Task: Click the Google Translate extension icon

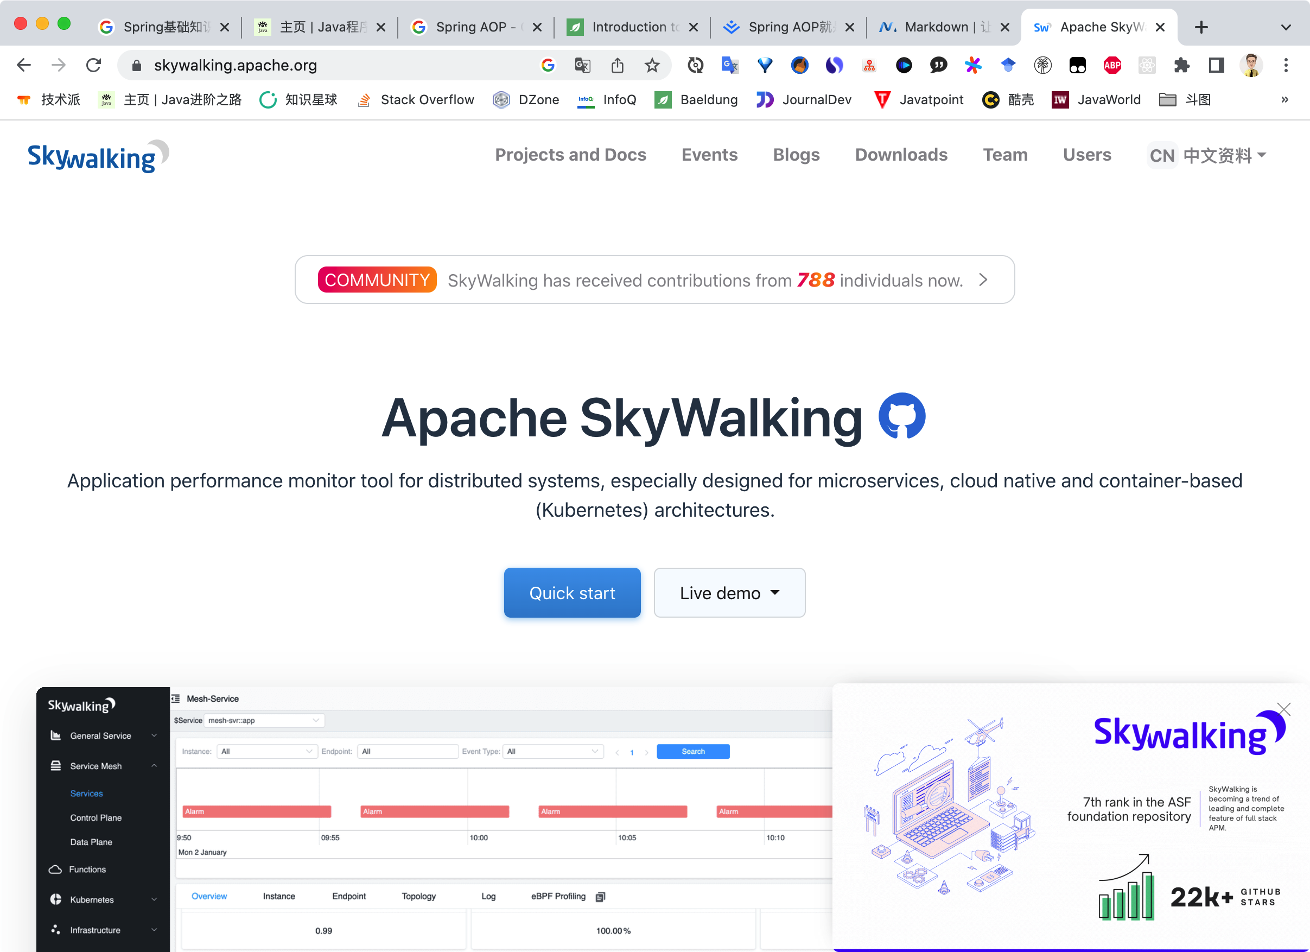Action: pyautogui.click(x=730, y=65)
